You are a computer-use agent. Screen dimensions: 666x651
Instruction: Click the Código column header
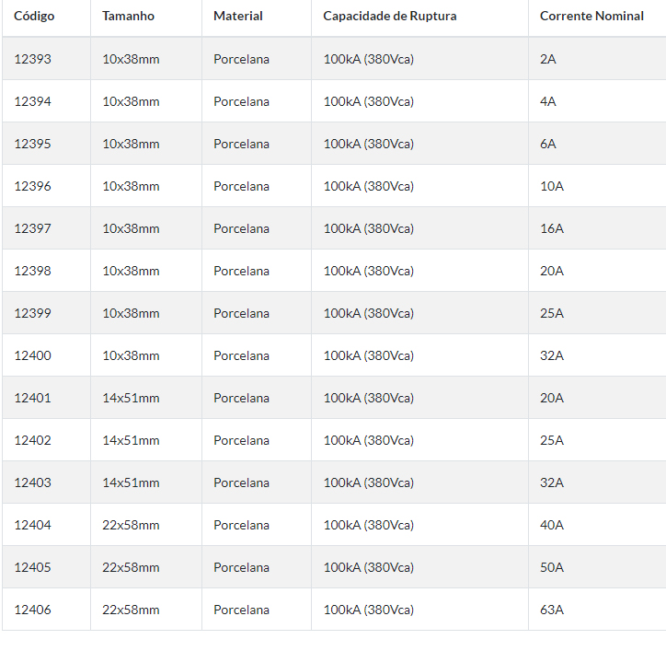(34, 17)
